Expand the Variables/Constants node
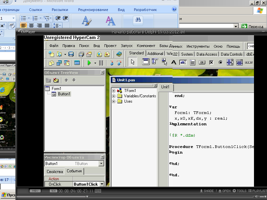 [x=113, y=96]
